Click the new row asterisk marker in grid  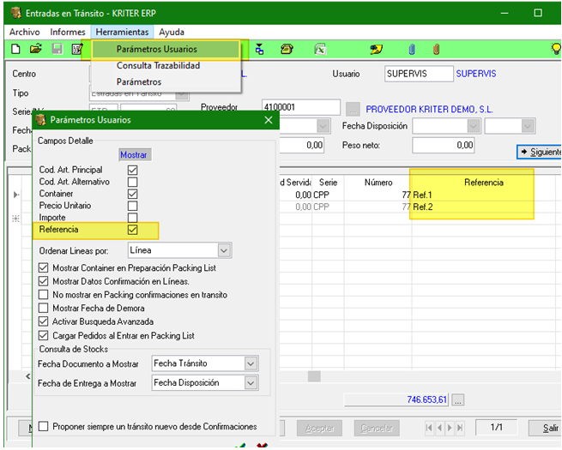(15, 219)
